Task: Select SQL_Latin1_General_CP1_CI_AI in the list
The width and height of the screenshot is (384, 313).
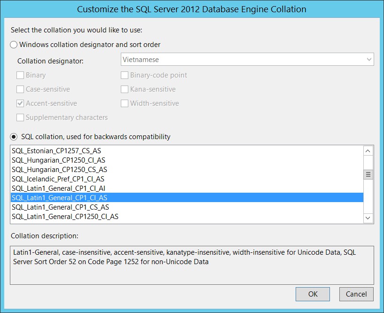Action: pyautogui.click(x=187, y=188)
